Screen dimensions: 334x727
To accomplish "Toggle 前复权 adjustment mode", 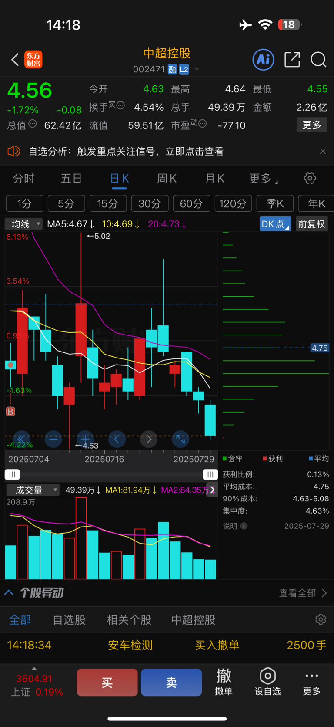I will coord(312,224).
